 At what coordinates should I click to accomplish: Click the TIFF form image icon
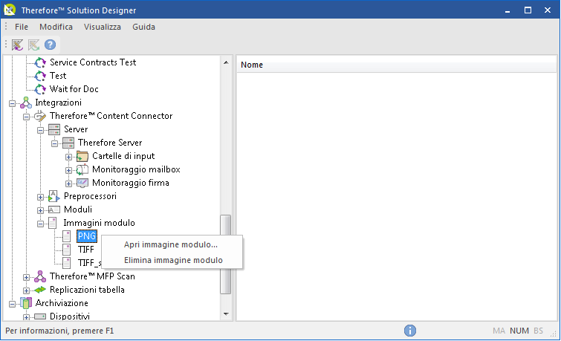tap(67, 250)
